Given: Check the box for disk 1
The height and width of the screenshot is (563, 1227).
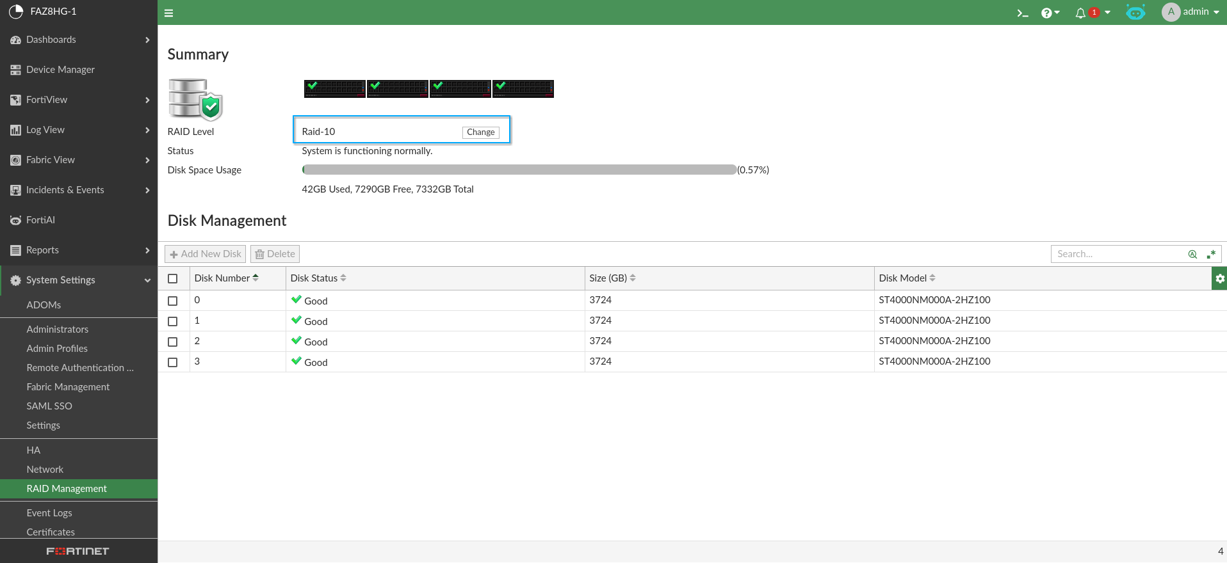Looking at the screenshot, I should [x=173, y=321].
